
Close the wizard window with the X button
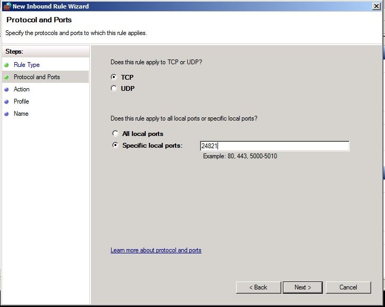376,6
